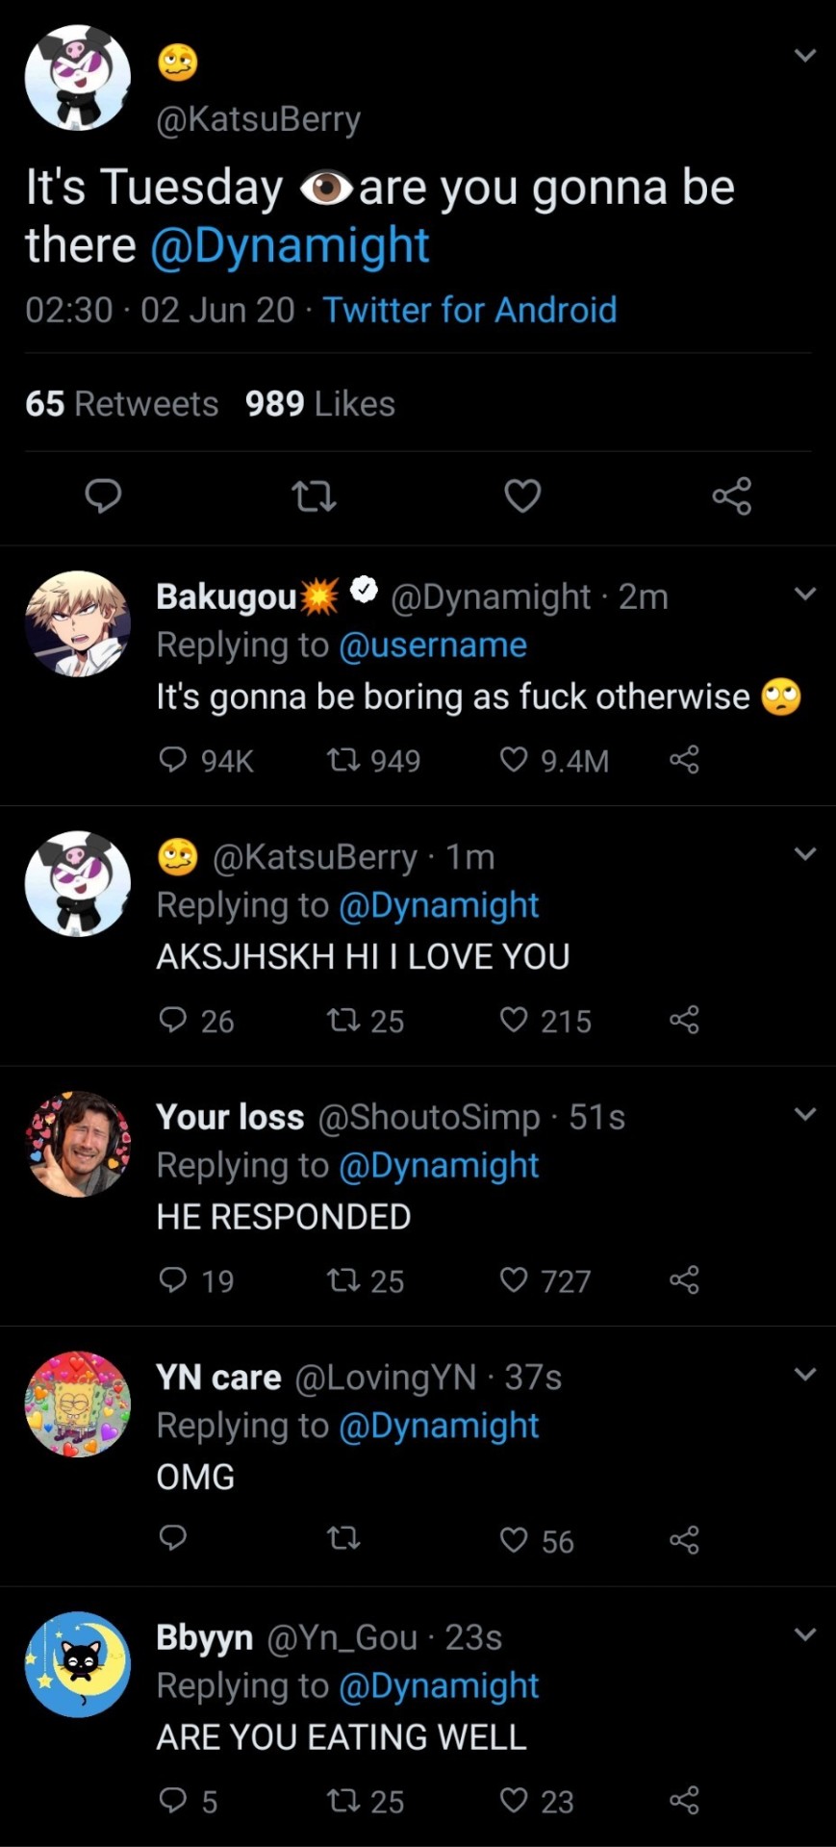Open the Twitter for Android link
Viewport: 836px width, 1847px height.
pos(469,310)
